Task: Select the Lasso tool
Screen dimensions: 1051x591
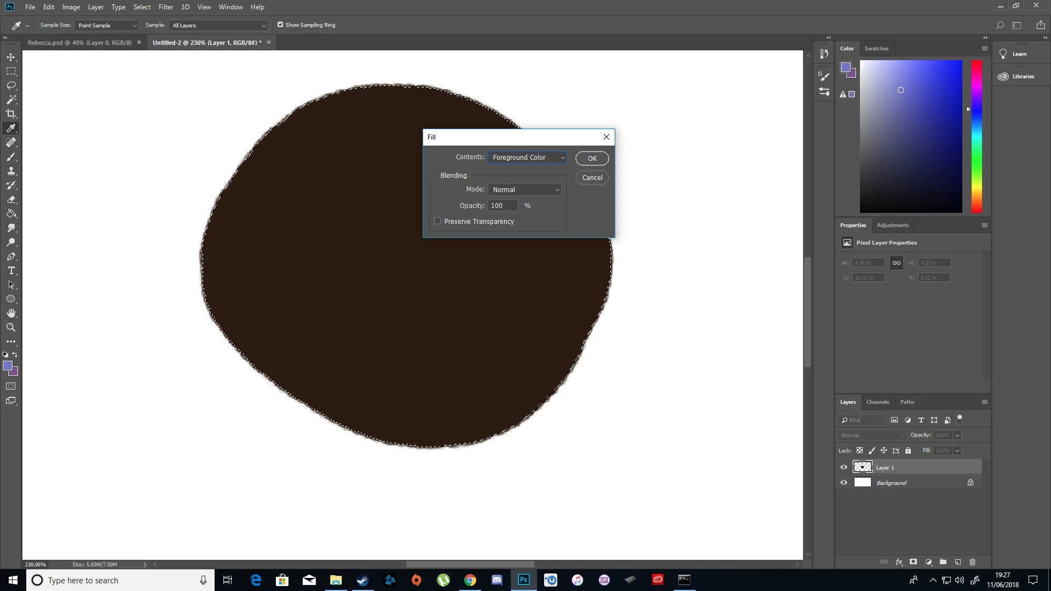Action: pos(11,85)
